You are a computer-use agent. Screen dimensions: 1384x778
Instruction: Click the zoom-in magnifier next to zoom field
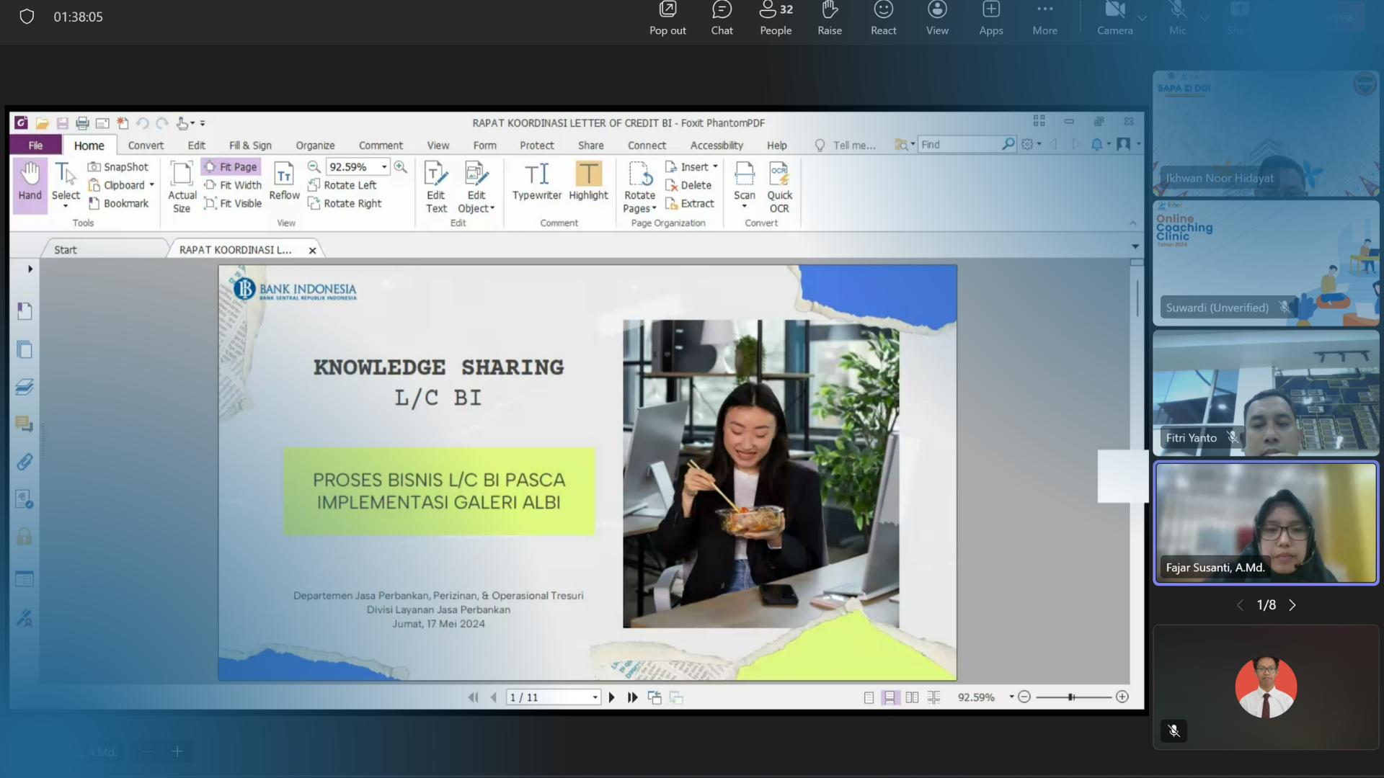401,167
